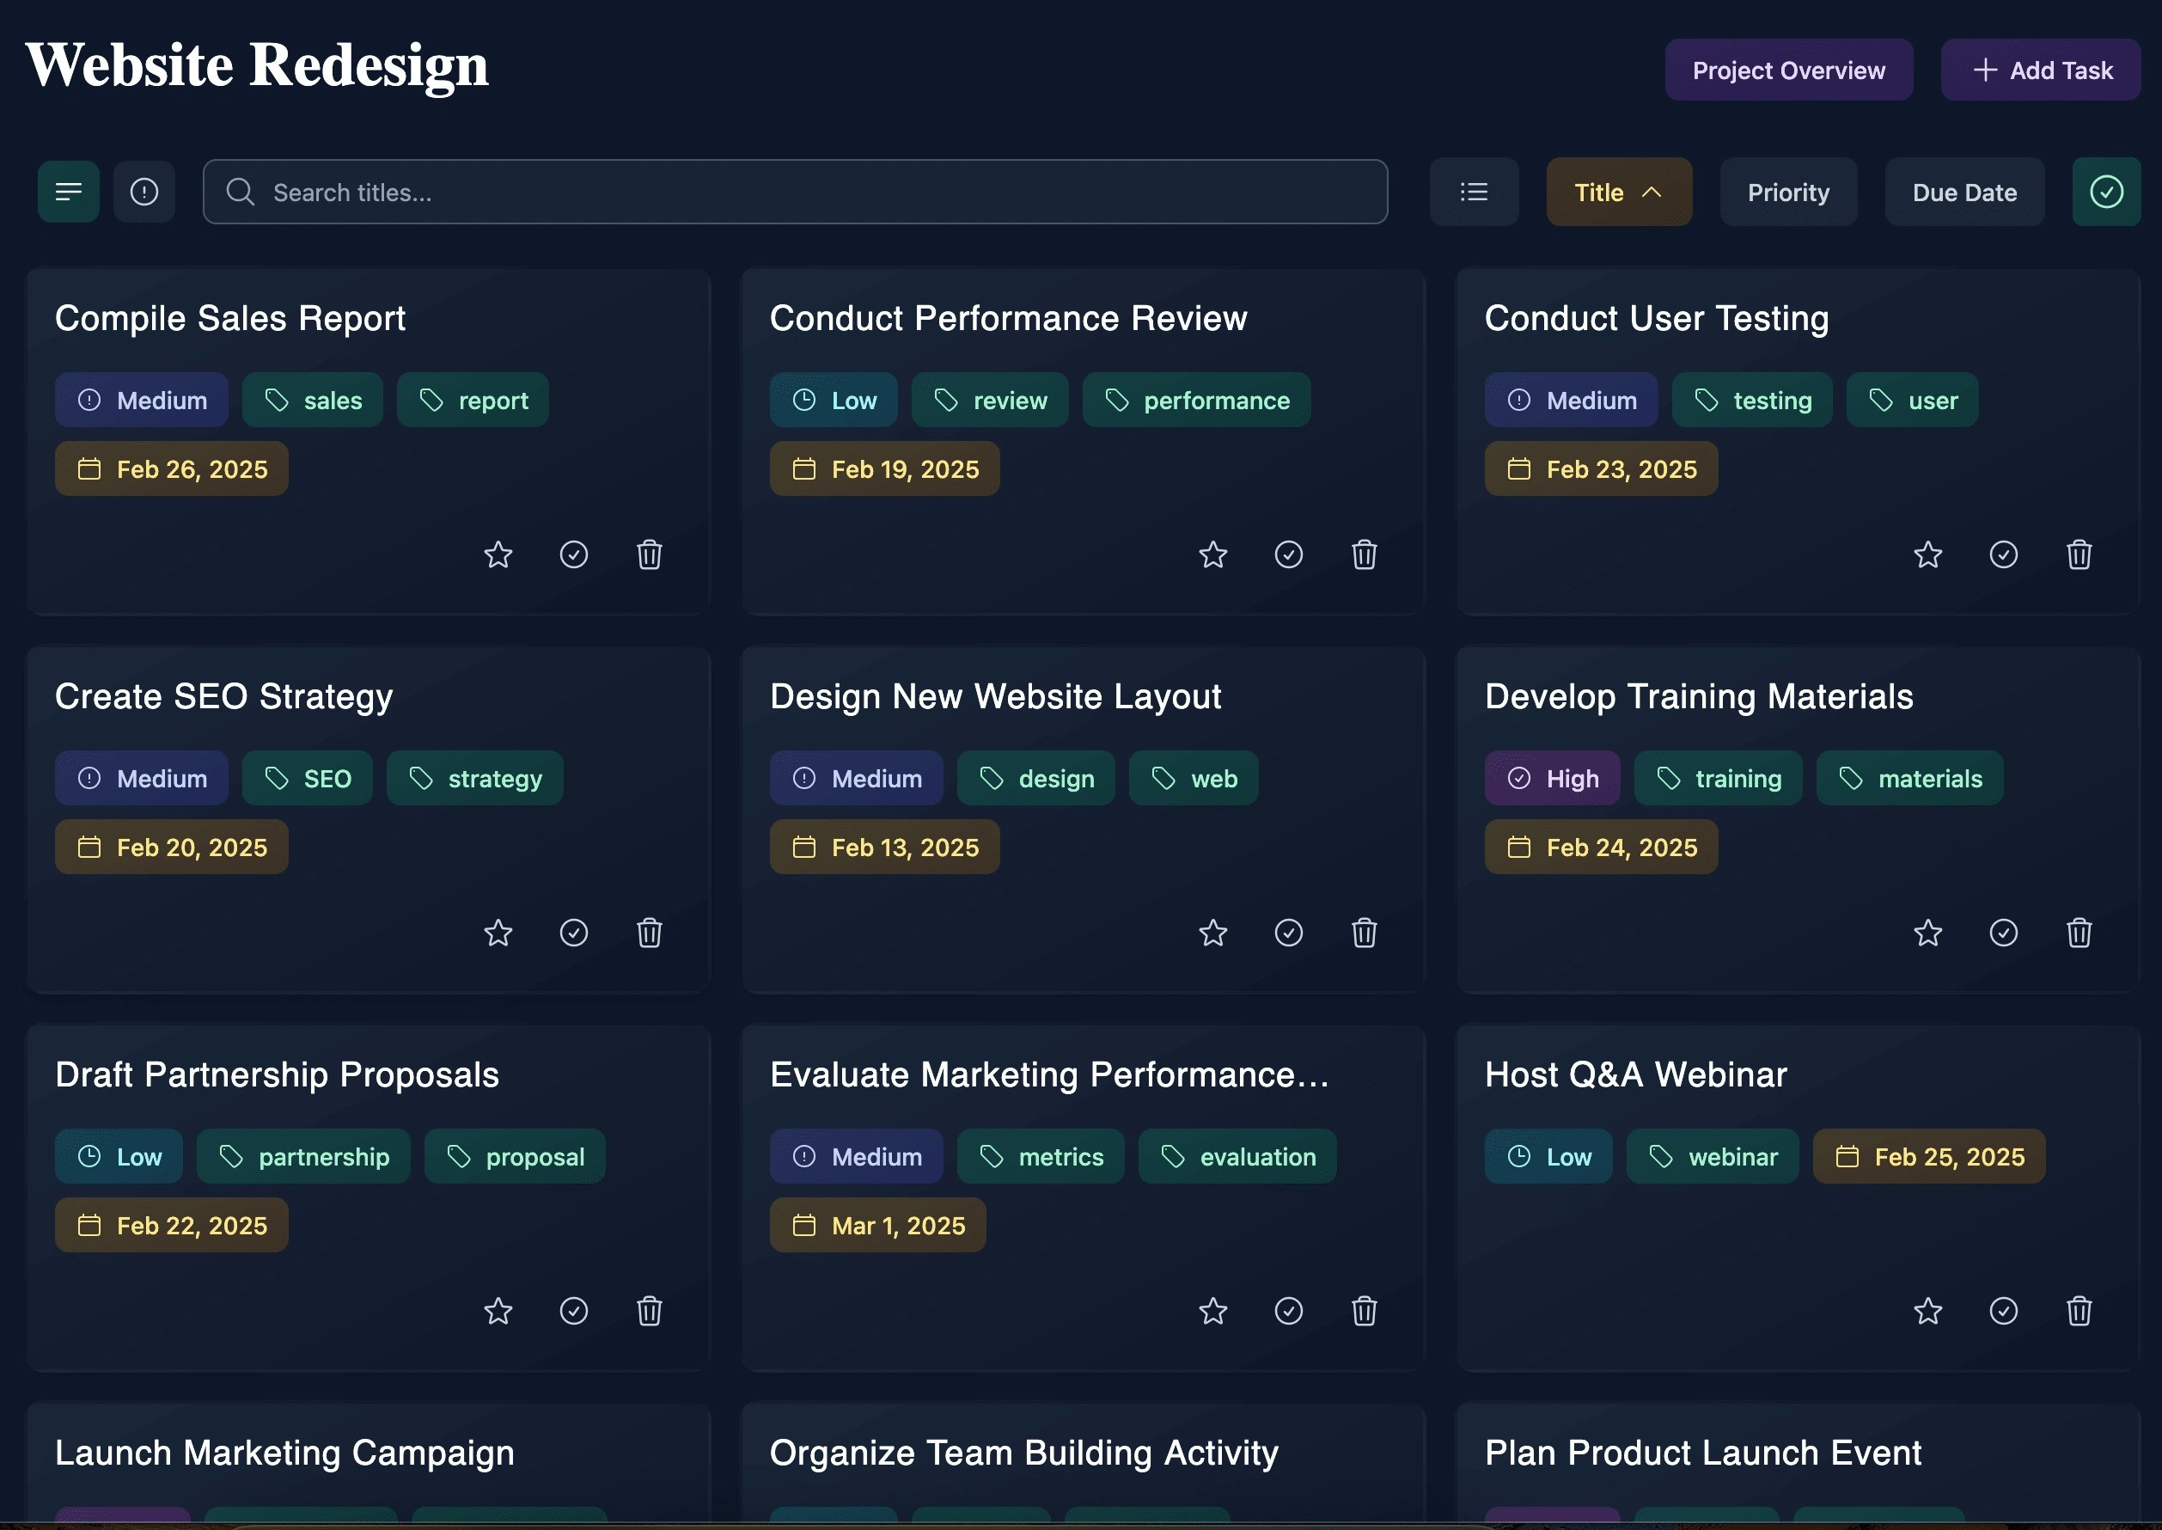The height and width of the screenshot is (1530, 2162).
Task: Toggle Title sort direction chevron
Action: [x=1651, y=193]
